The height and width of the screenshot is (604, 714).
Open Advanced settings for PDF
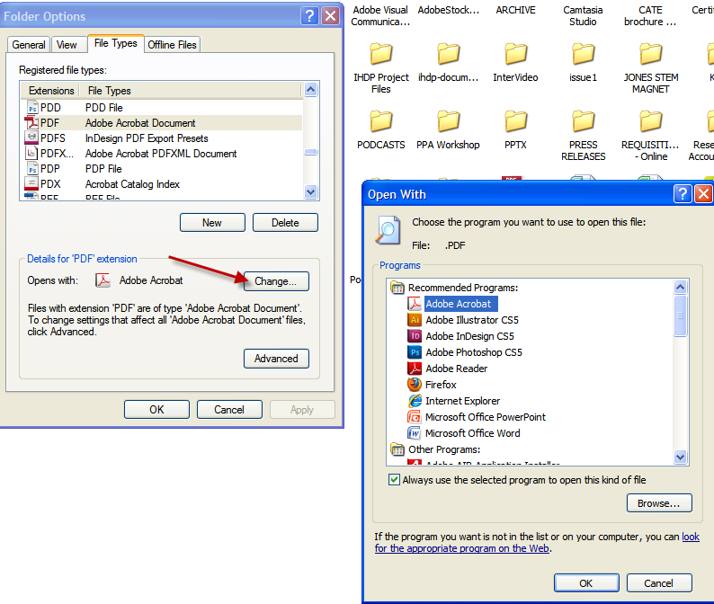click(x=276, y=359)
